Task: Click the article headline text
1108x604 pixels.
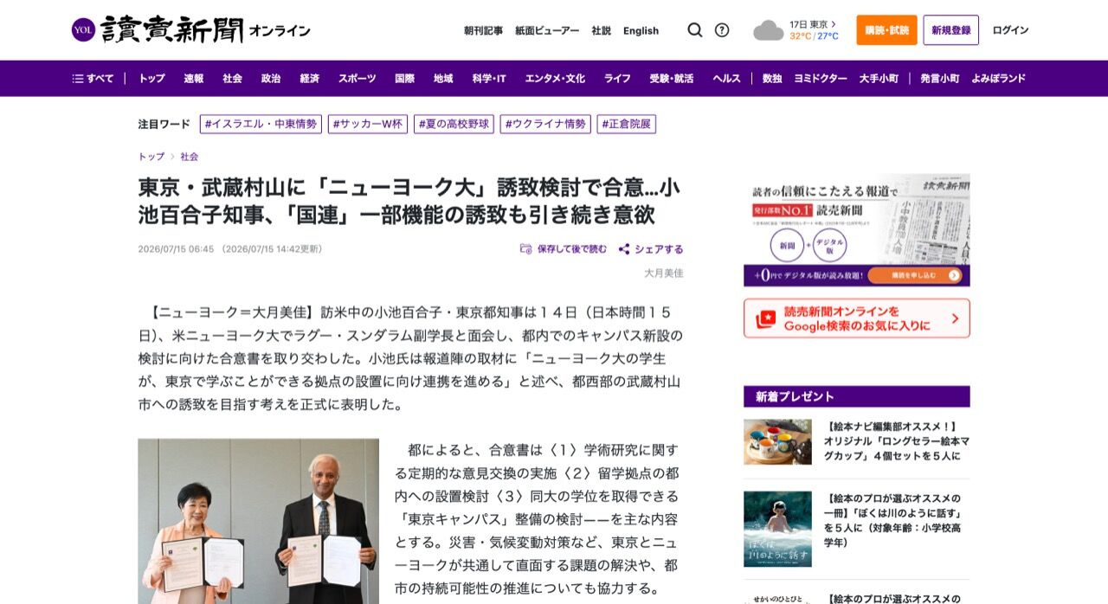Action: 409,201
